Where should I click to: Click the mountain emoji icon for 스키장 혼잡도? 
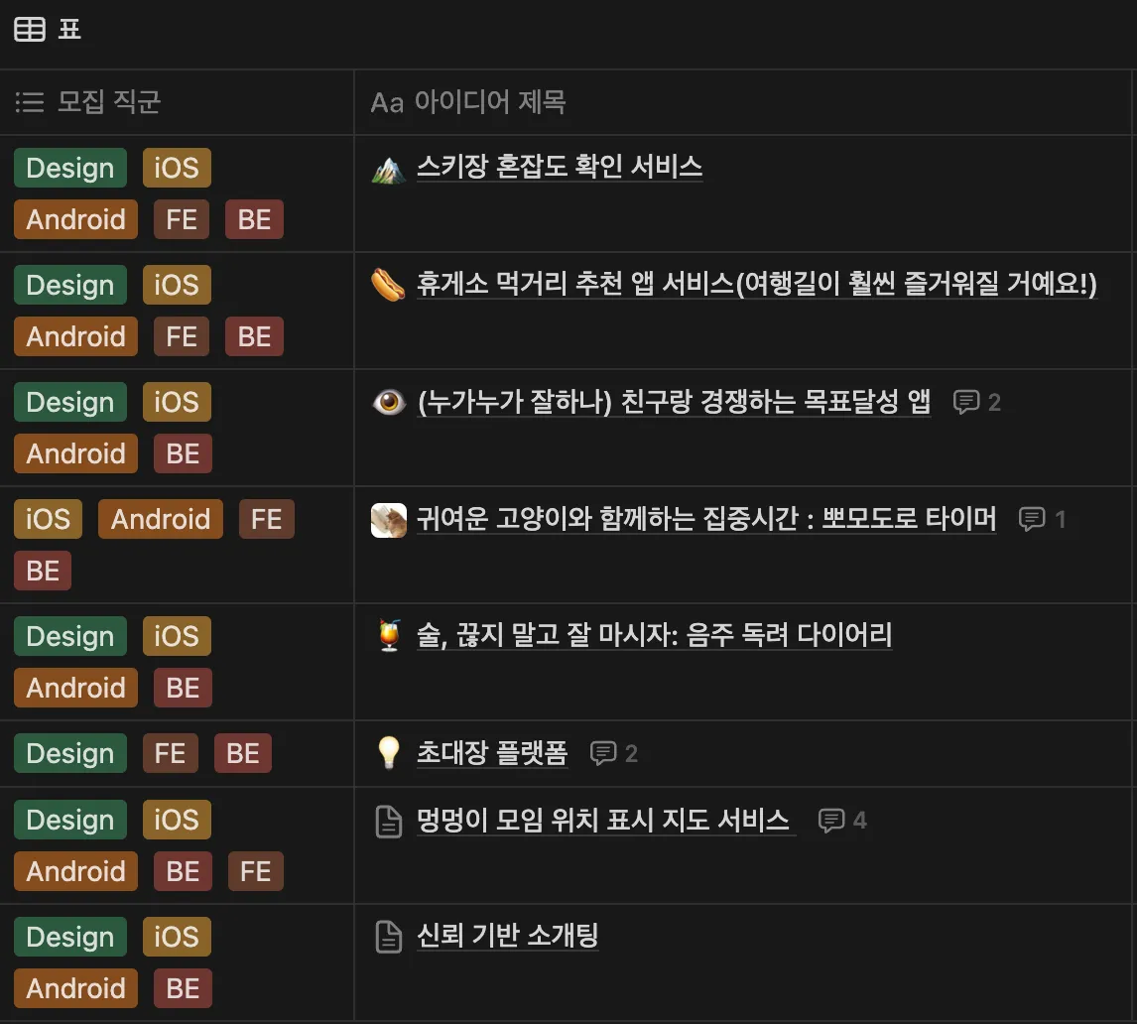(x=388, y=169)
